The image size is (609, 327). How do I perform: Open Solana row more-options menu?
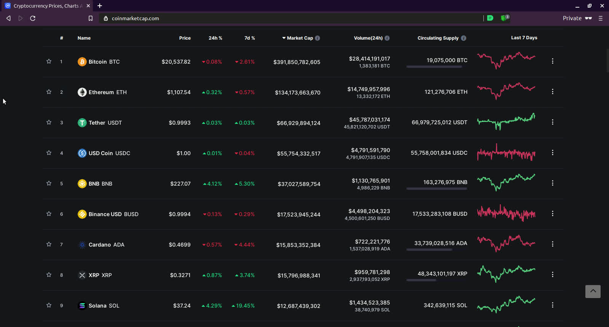pos(553,305)
